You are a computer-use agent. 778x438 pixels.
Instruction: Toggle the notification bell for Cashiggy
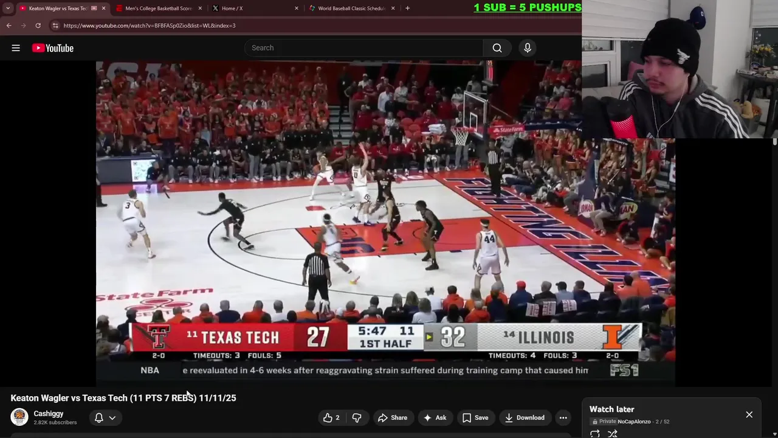[98, 417]
